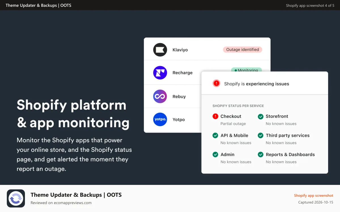340x212 pixels.
Task: Click the green check icon next to Admin
Action: [215, 155]
